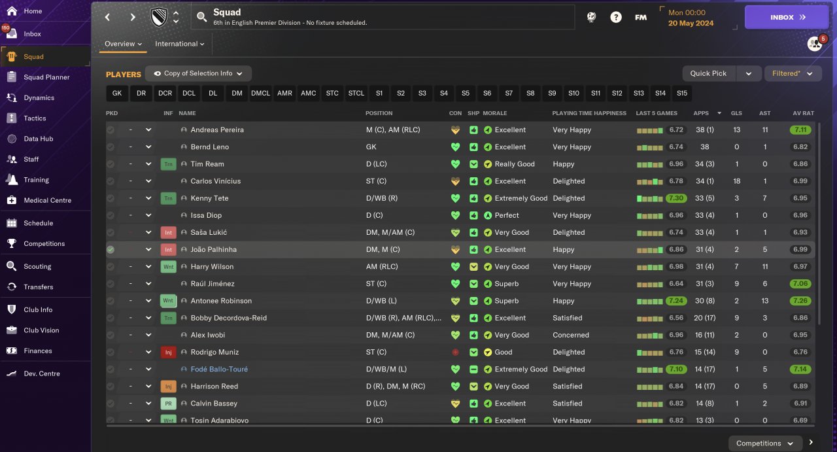837x452 pixels.
Task: Open the Competitions dropdown
Action: pyautogui.click(x=764, y=443)
